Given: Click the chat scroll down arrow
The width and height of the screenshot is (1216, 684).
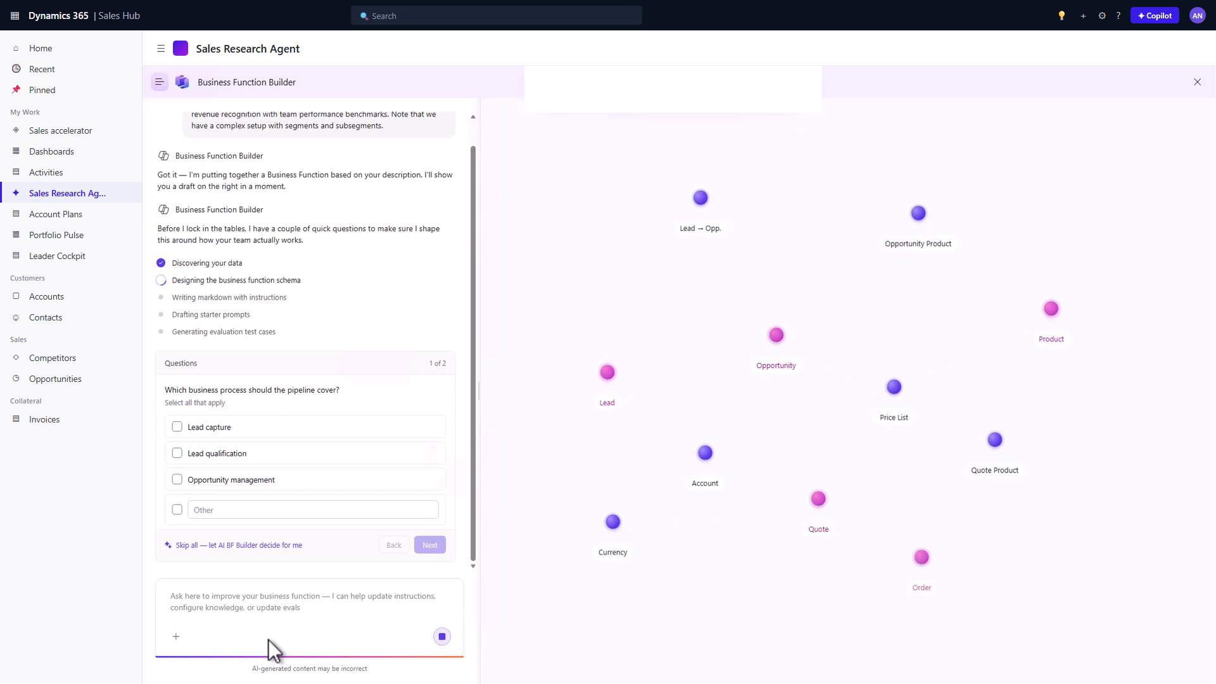Looking at the screenshot, I should pyautogui.click(x=472, y=566).
